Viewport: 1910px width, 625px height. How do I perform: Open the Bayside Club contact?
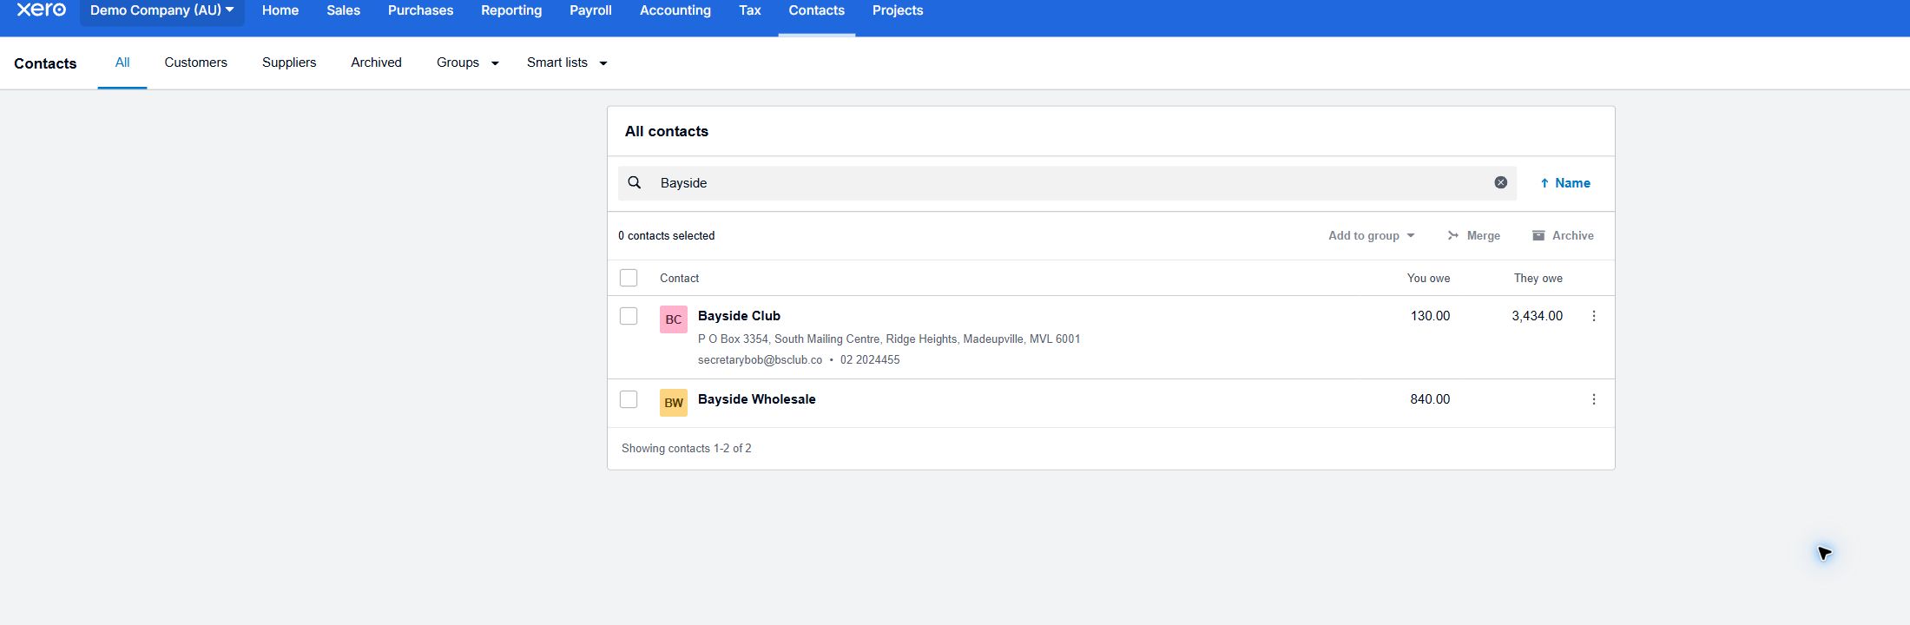click(739, 316)
